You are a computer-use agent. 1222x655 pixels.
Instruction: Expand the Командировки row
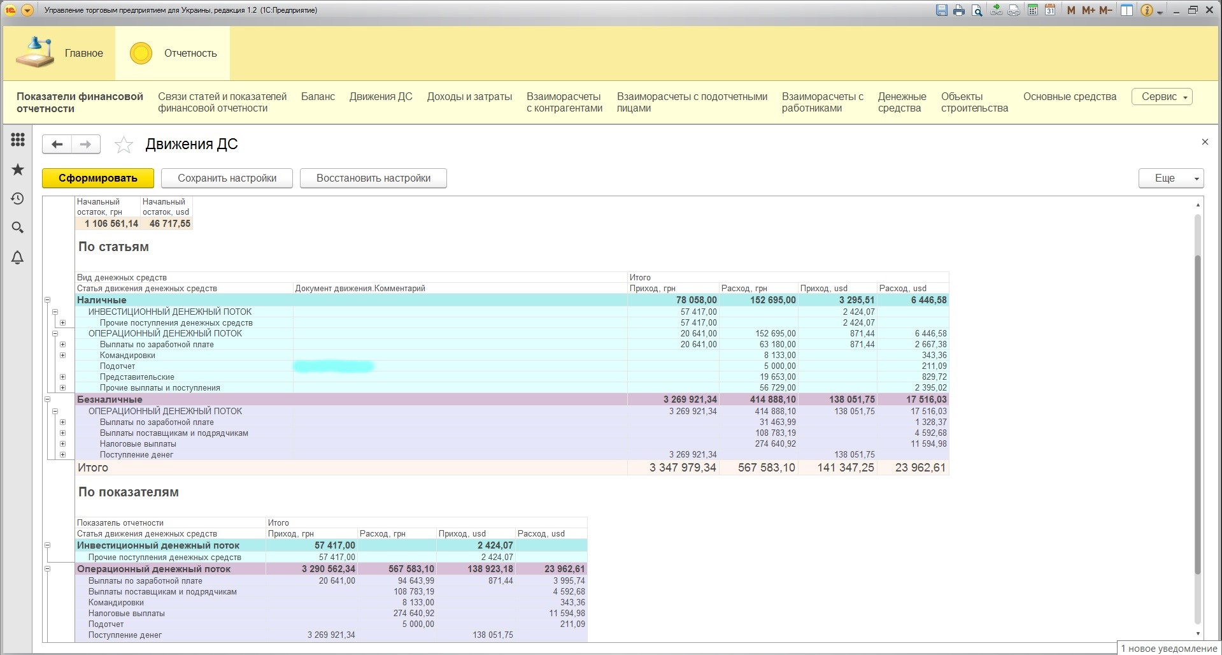(x=62, y=356)
